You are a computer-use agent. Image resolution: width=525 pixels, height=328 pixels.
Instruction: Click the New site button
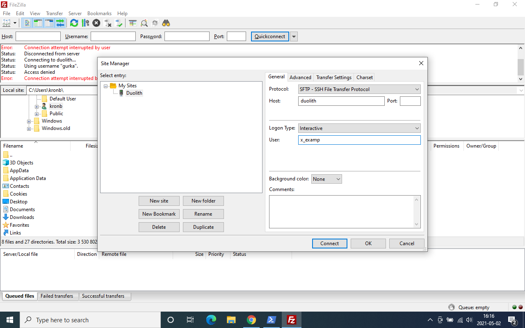tap(159, 201)
